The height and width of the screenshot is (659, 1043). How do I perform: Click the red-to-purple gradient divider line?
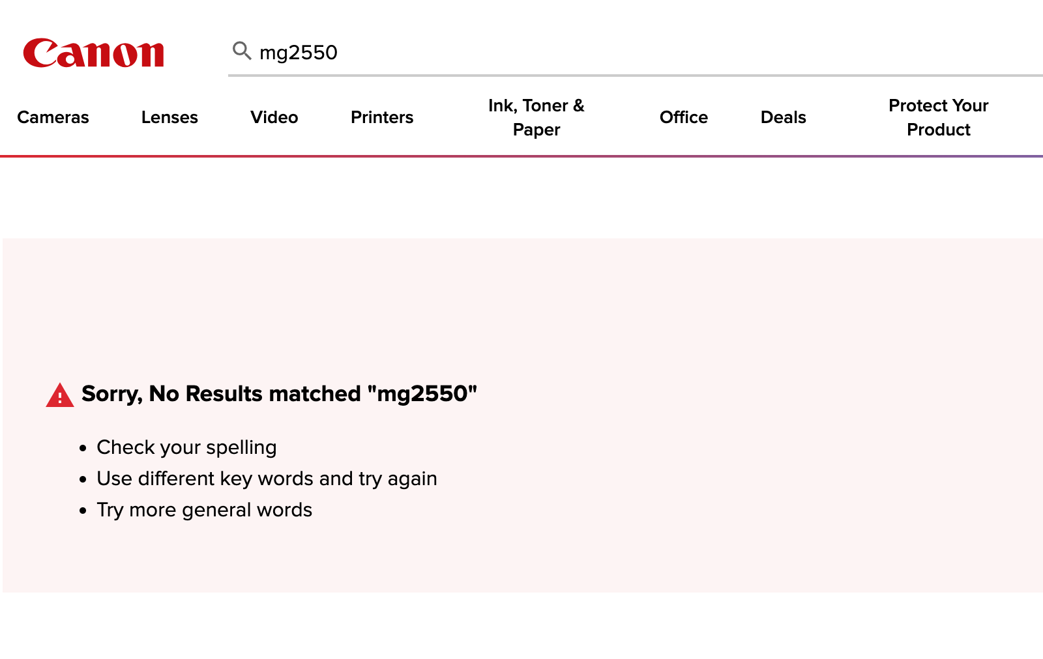coord(521,156)
